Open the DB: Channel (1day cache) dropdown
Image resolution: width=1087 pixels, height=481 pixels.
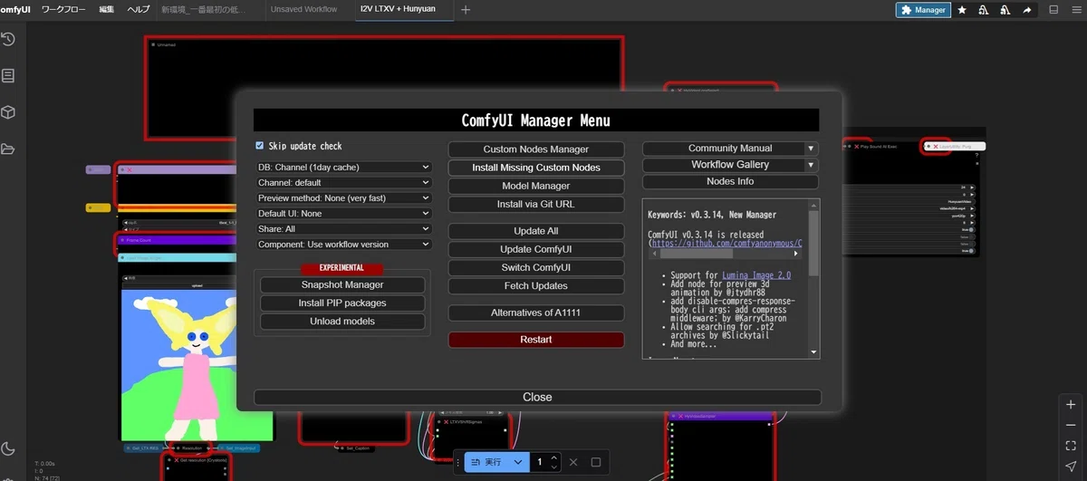coord(343,168)
